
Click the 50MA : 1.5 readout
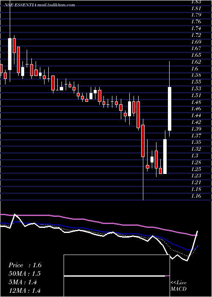[x=25, y=274]
